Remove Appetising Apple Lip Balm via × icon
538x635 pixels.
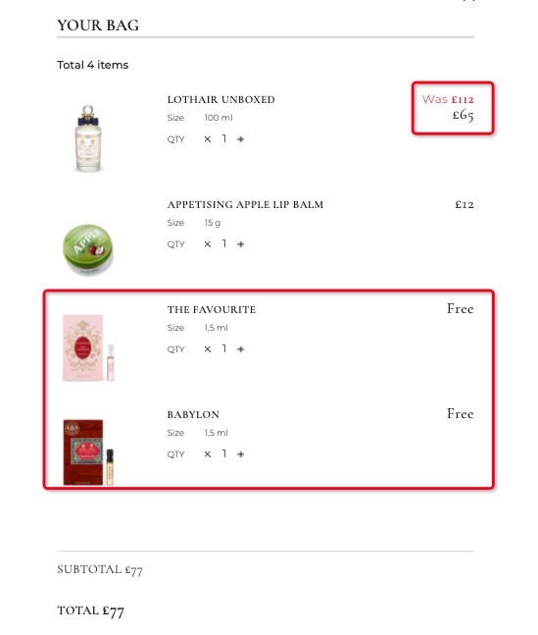(208, 244)
